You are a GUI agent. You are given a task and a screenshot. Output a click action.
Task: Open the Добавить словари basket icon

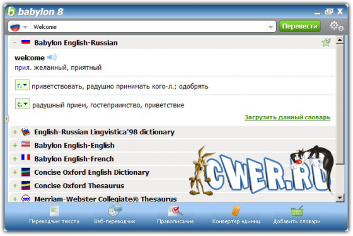[x=297, y=211]
